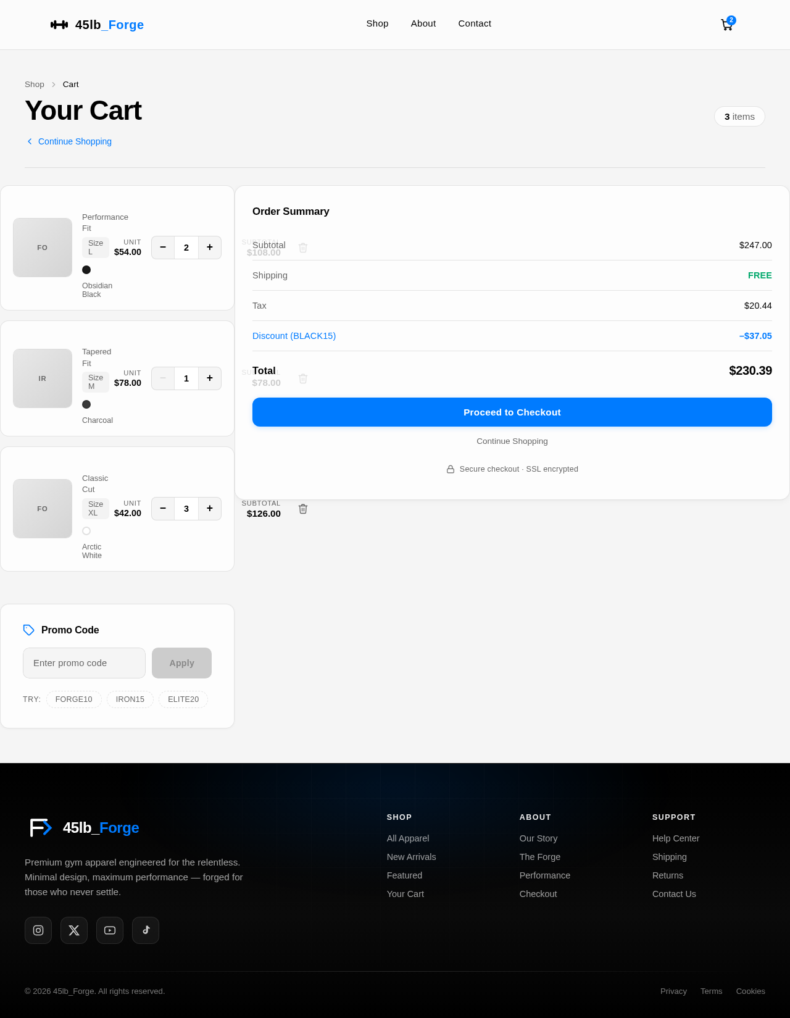Open Cookies link in footer
Viewport: 790px width, 1018px height.
[x=750, y=991]
